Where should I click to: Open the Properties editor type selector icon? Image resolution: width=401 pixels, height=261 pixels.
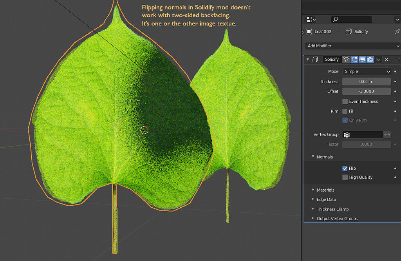tap(309, 19)
